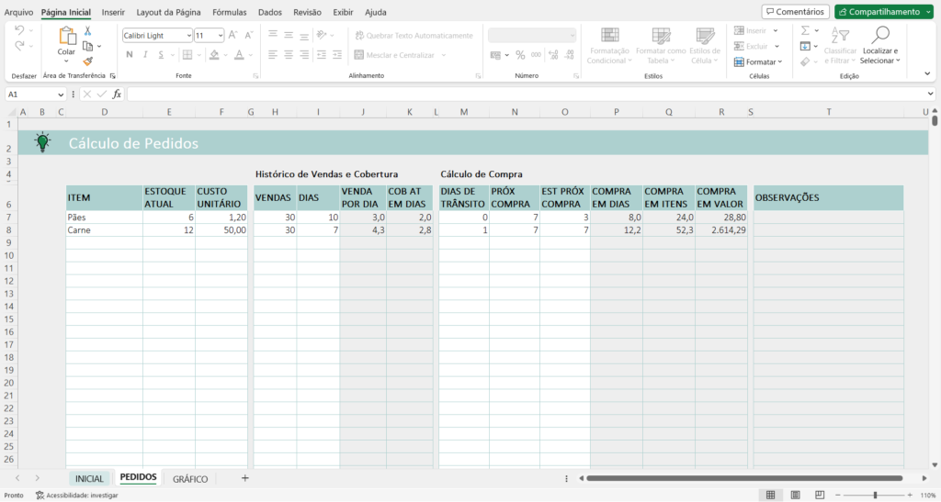Screen dimensions: 941x502
Task: Toggle align text left
Action: pos(272,55)
